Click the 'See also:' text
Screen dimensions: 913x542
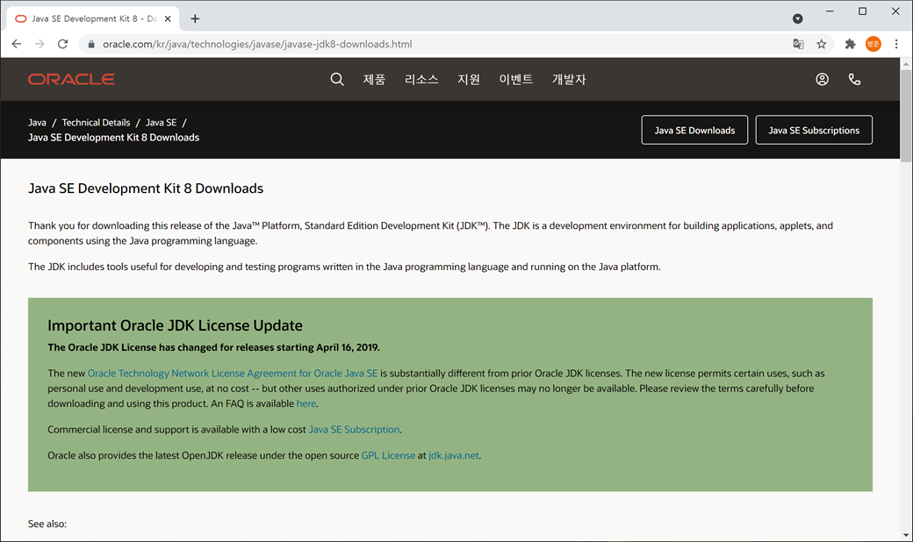pyautogui.click(x=47, y=524)
